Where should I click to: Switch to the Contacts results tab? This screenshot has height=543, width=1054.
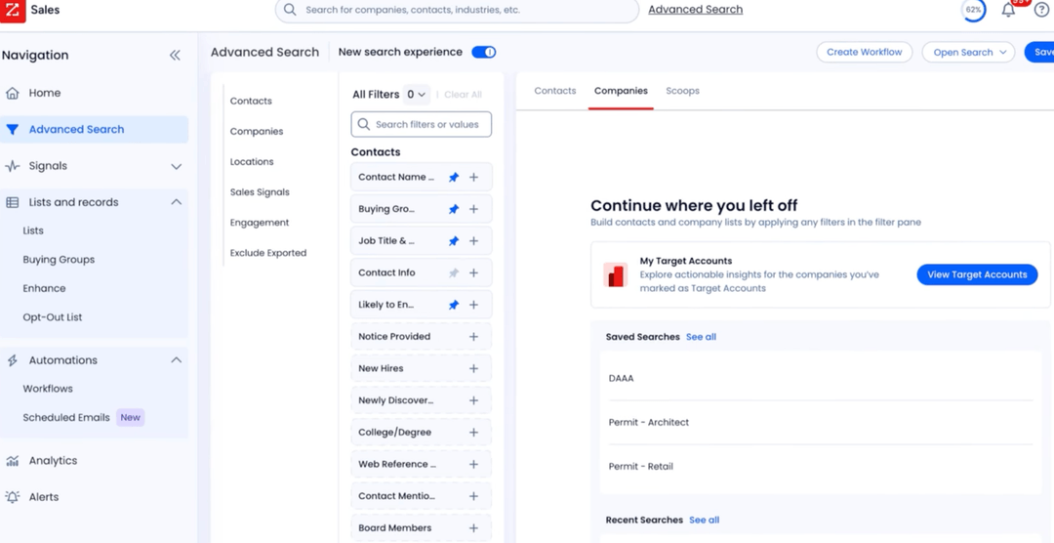pos(555,91)
